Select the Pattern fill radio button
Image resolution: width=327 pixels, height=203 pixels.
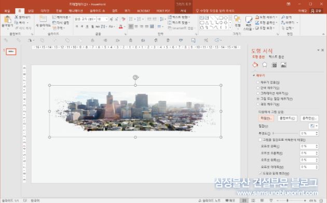258,104
